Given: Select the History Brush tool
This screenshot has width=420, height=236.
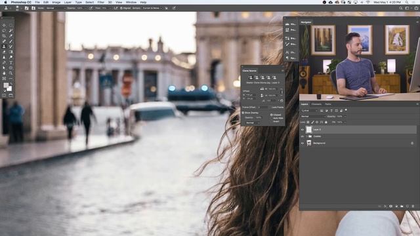Looking at the screenshot, I should 10,47.
